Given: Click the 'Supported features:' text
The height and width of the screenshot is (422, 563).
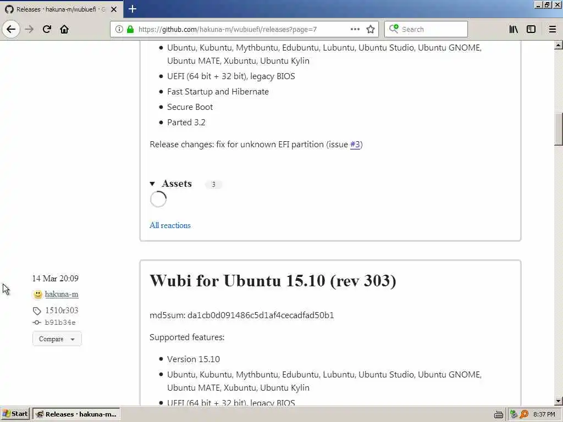Looking at the screenshot, I should click(x=187, y=337).
